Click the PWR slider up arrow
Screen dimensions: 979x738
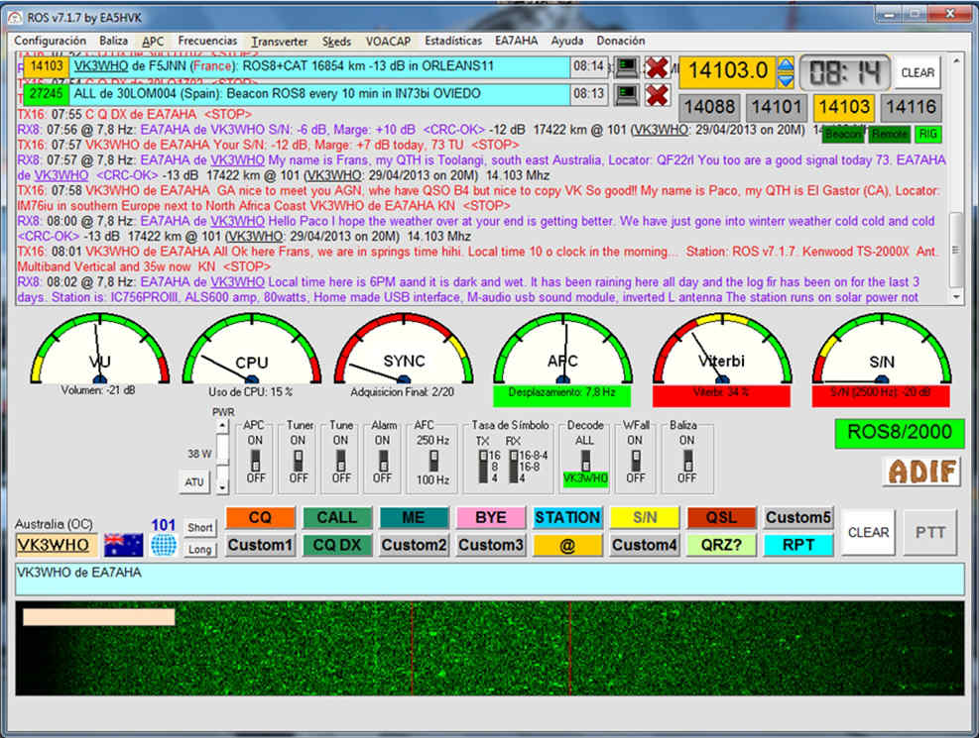click(x=222, y=425)
